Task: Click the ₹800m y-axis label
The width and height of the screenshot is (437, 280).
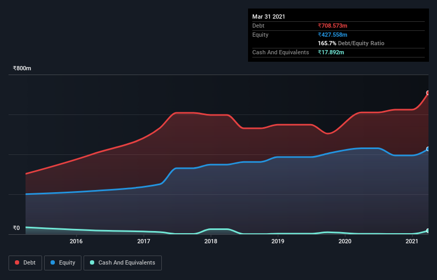Action: [22, 68]
